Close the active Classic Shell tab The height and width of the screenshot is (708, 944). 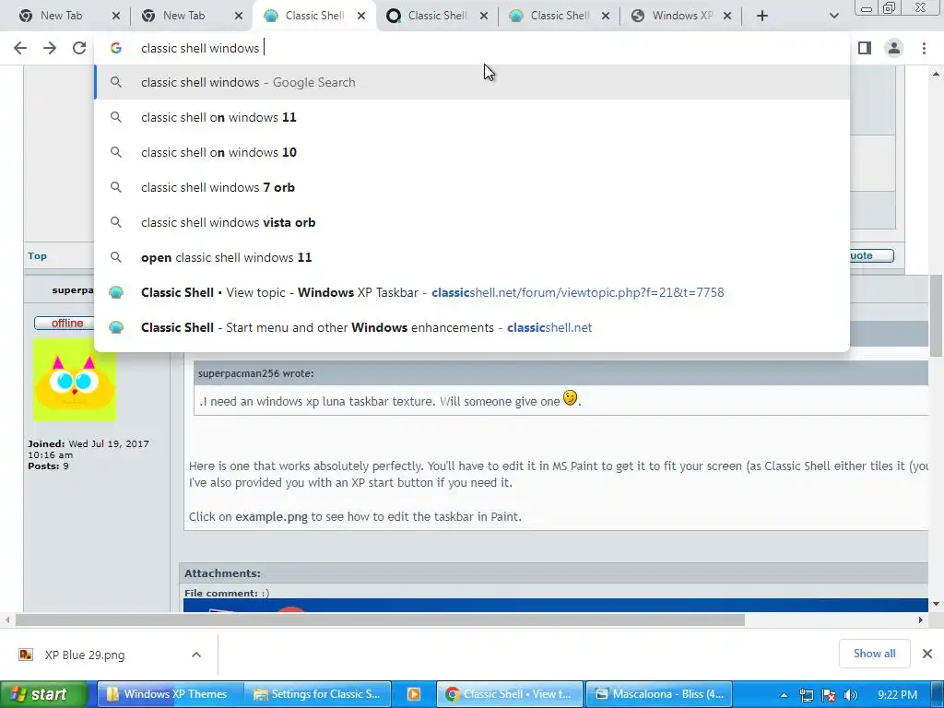coord(361,16)
